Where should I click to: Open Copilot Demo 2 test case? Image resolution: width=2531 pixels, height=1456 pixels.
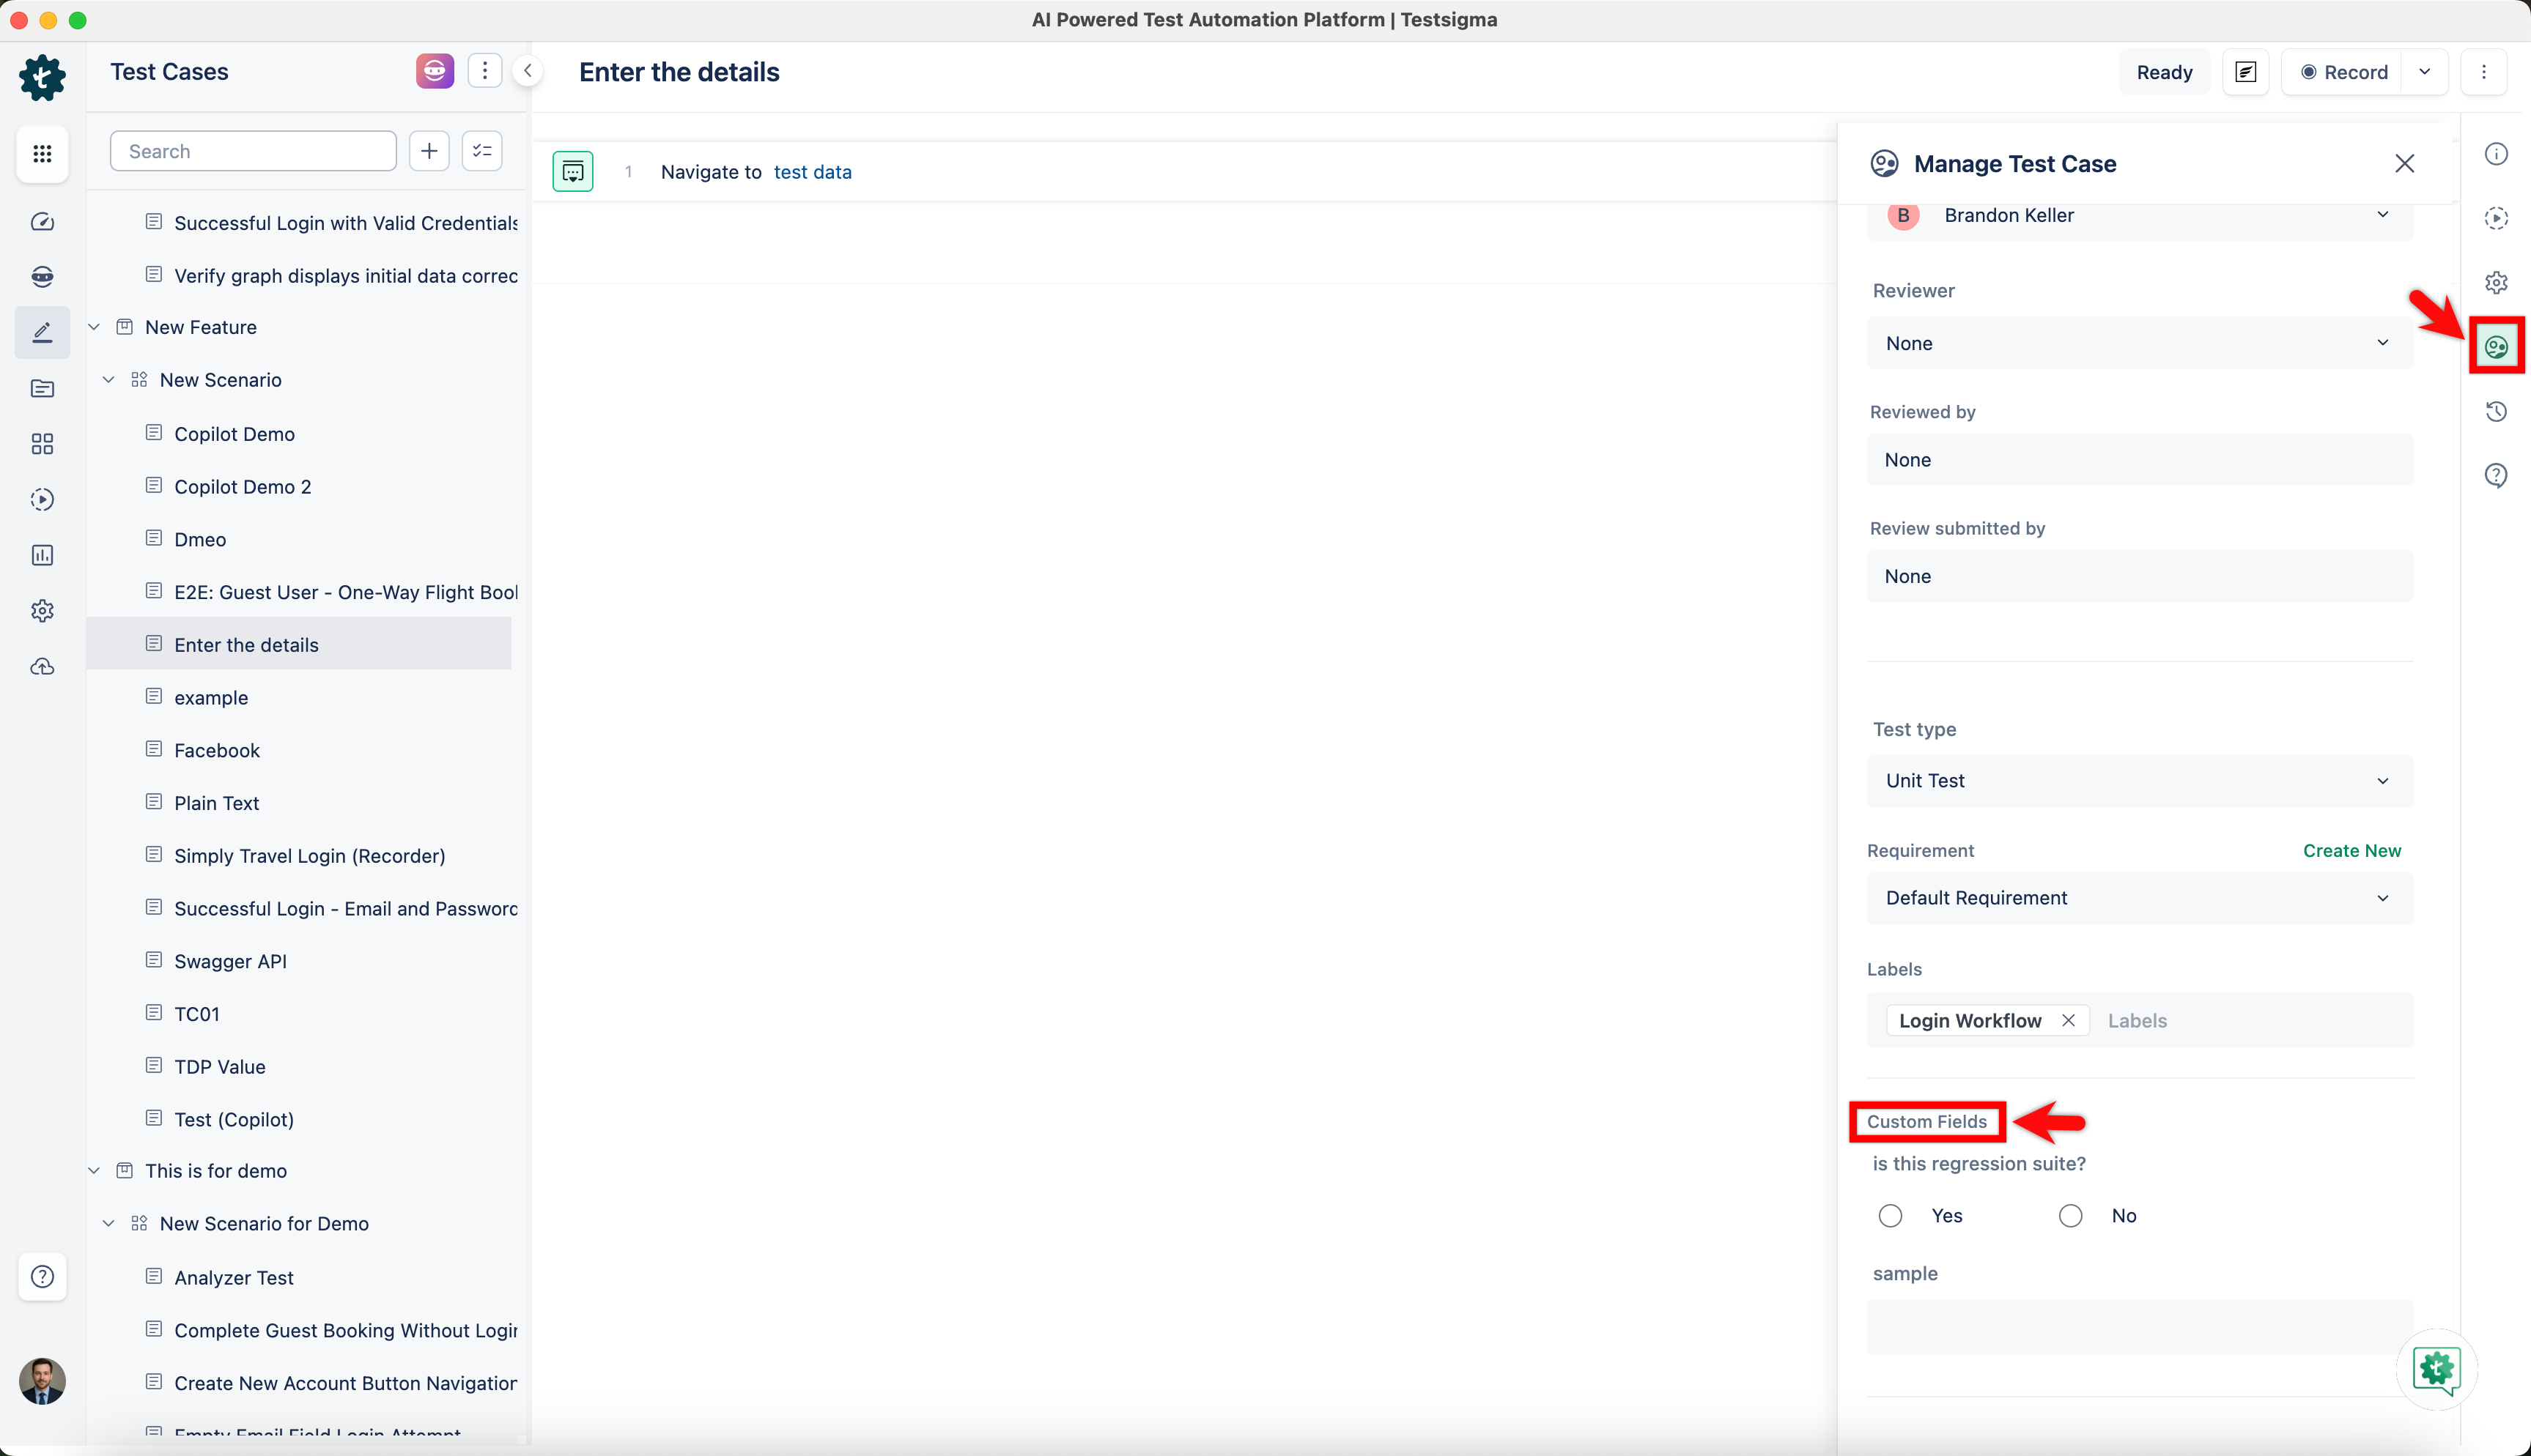click(242, 487)
